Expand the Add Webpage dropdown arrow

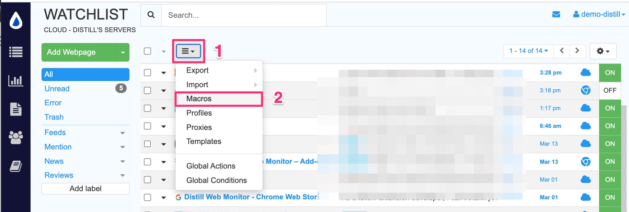click(x=123, y=52)
